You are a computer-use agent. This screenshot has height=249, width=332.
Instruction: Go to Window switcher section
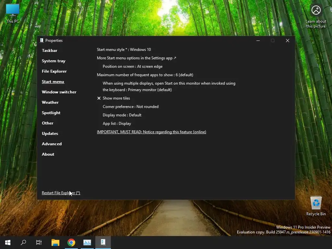click(x=59, y=92)
